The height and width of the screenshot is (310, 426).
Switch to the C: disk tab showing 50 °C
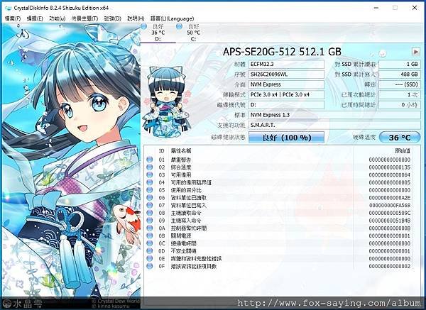pos(193,33)
